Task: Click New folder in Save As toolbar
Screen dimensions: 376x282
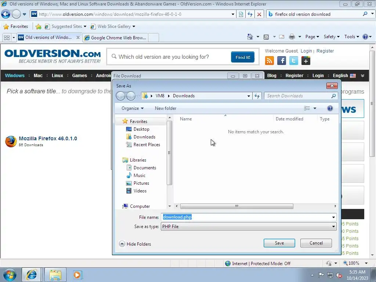Action: click(166, 108)
